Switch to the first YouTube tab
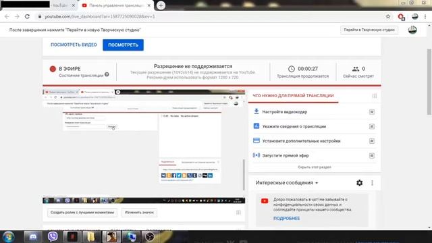 38,5
